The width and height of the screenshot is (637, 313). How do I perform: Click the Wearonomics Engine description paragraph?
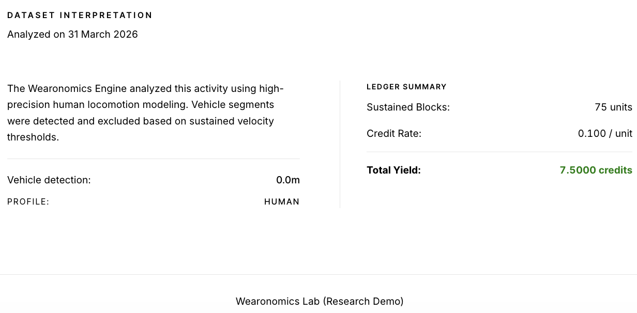[145, 113]
